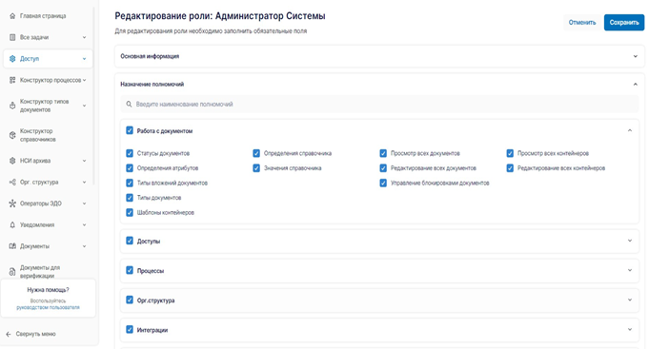Click the Введите наименование полномочий search field
The image size is (648, 349).
pyautogui.click(x=379, y=105)
